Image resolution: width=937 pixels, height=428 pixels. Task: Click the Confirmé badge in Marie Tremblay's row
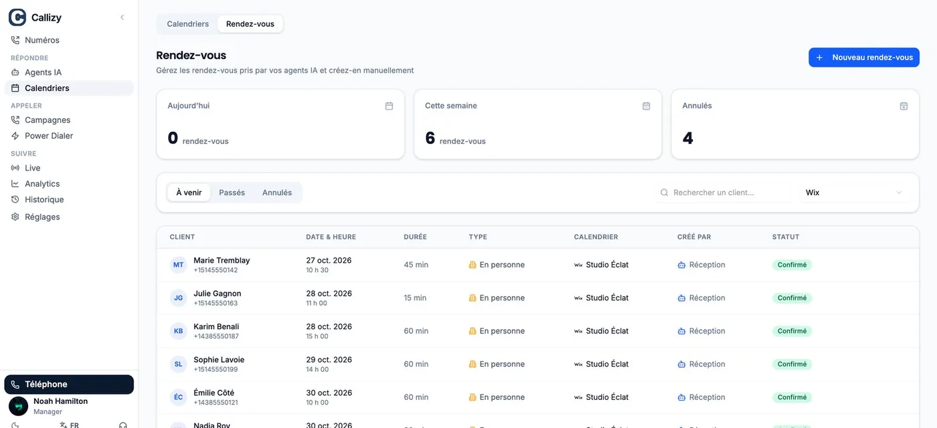(x=792, y=265)
